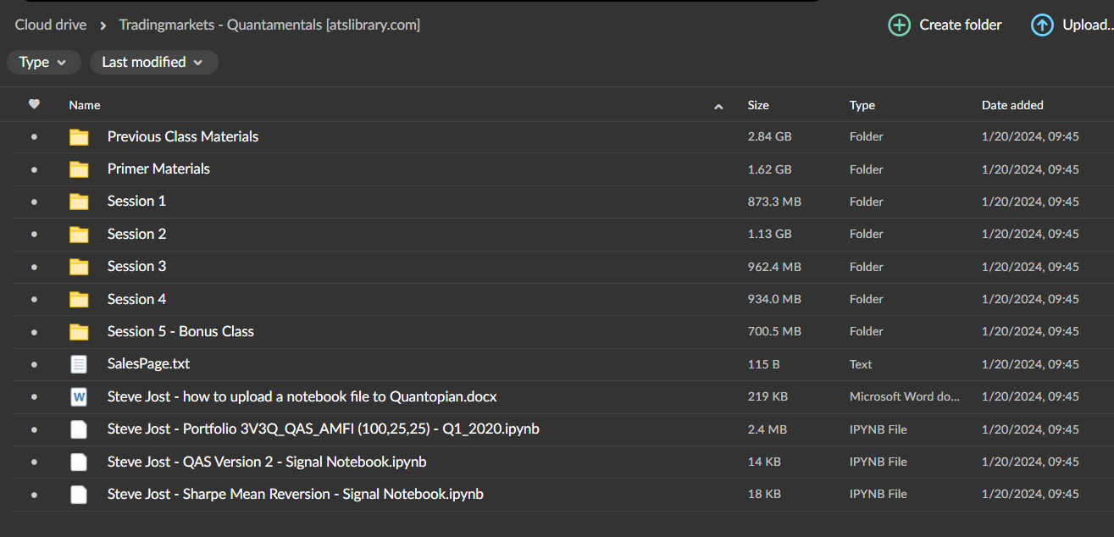
Task: Go to Cloud drive in breadcrumb
Action: tap(51, 25)
